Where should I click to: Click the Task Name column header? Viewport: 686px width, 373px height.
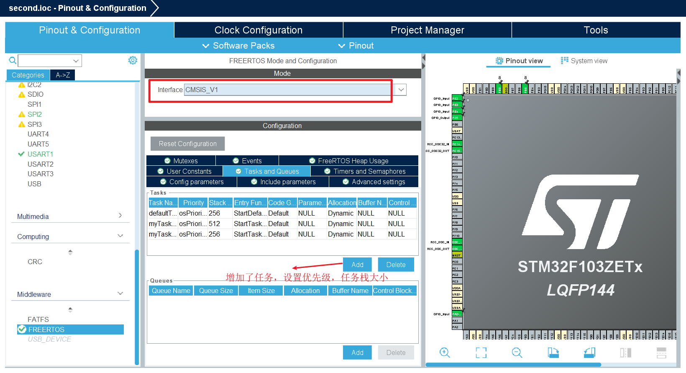163,203
